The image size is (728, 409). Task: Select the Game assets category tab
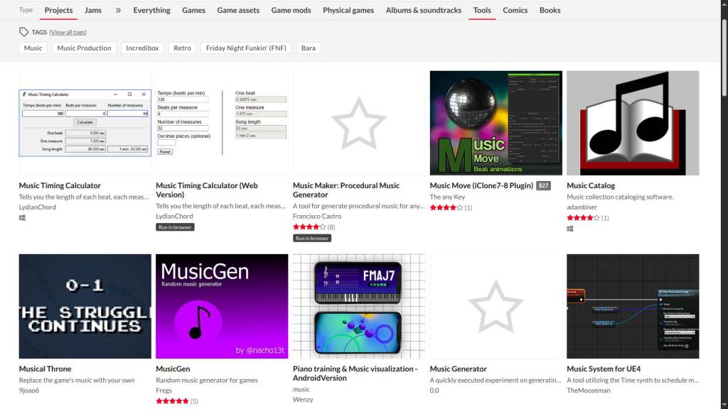coord(238,10)
